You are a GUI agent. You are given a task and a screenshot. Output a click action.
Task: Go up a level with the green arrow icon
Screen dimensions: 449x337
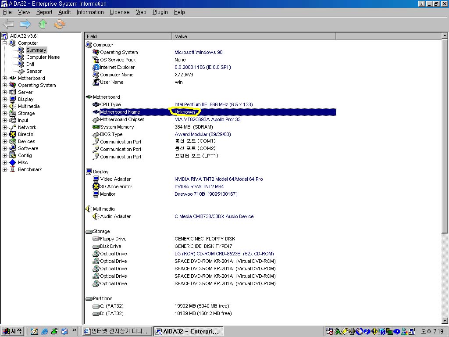(43, 24)
